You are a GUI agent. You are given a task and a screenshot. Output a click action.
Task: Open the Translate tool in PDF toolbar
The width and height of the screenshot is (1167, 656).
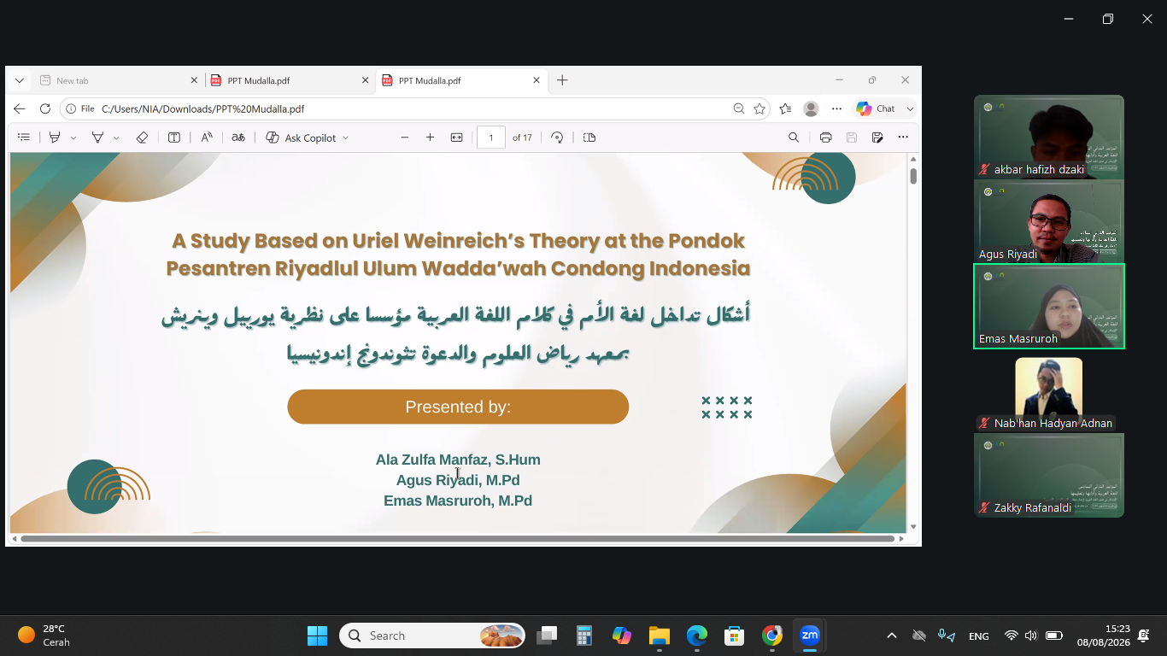[238, 138]
